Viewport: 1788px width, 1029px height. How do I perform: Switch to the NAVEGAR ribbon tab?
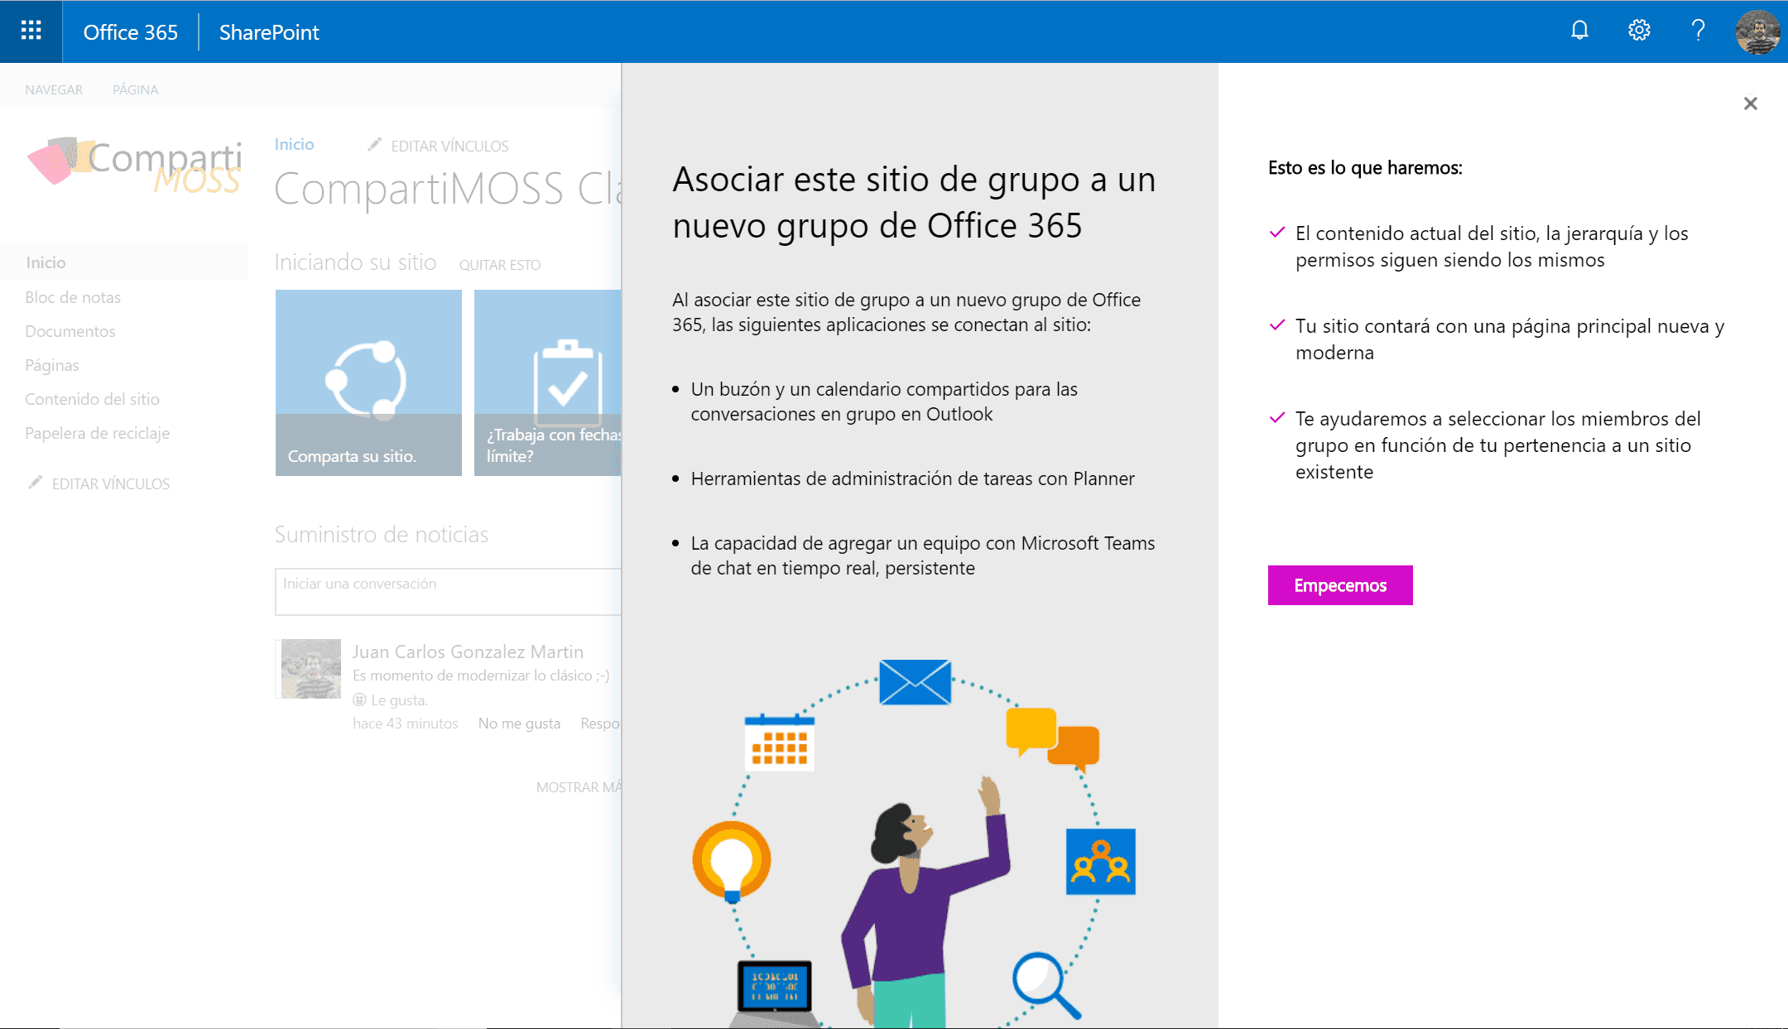(x=54, y=89)
